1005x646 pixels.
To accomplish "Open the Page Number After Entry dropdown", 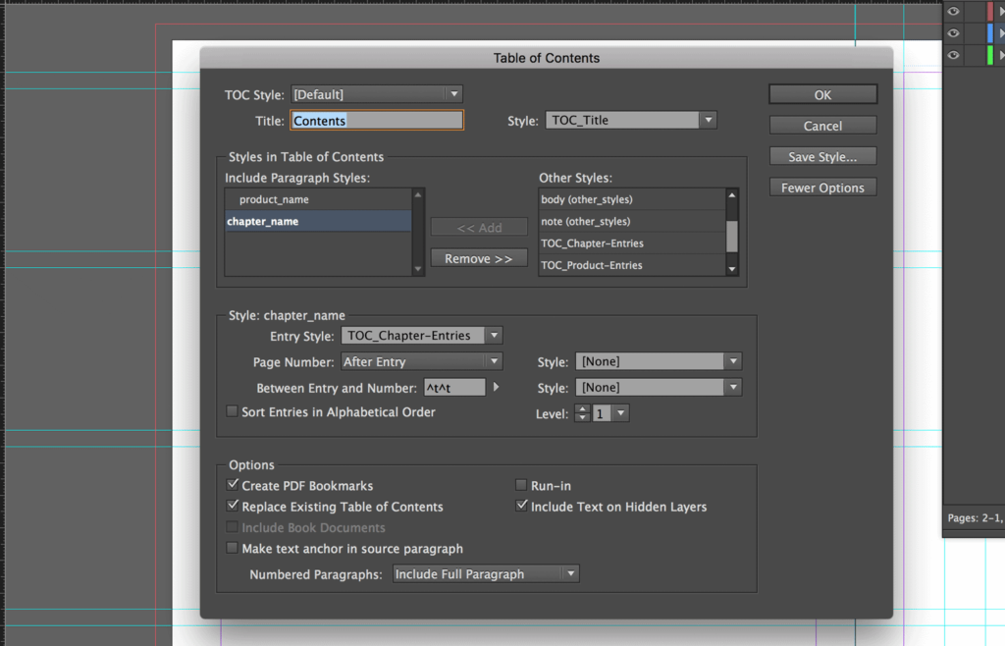I will [x=422, y=361].
